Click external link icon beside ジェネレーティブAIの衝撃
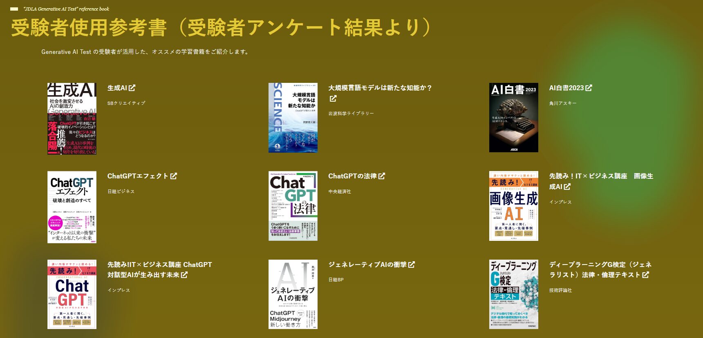703x338 pixels. coord(412,265)
